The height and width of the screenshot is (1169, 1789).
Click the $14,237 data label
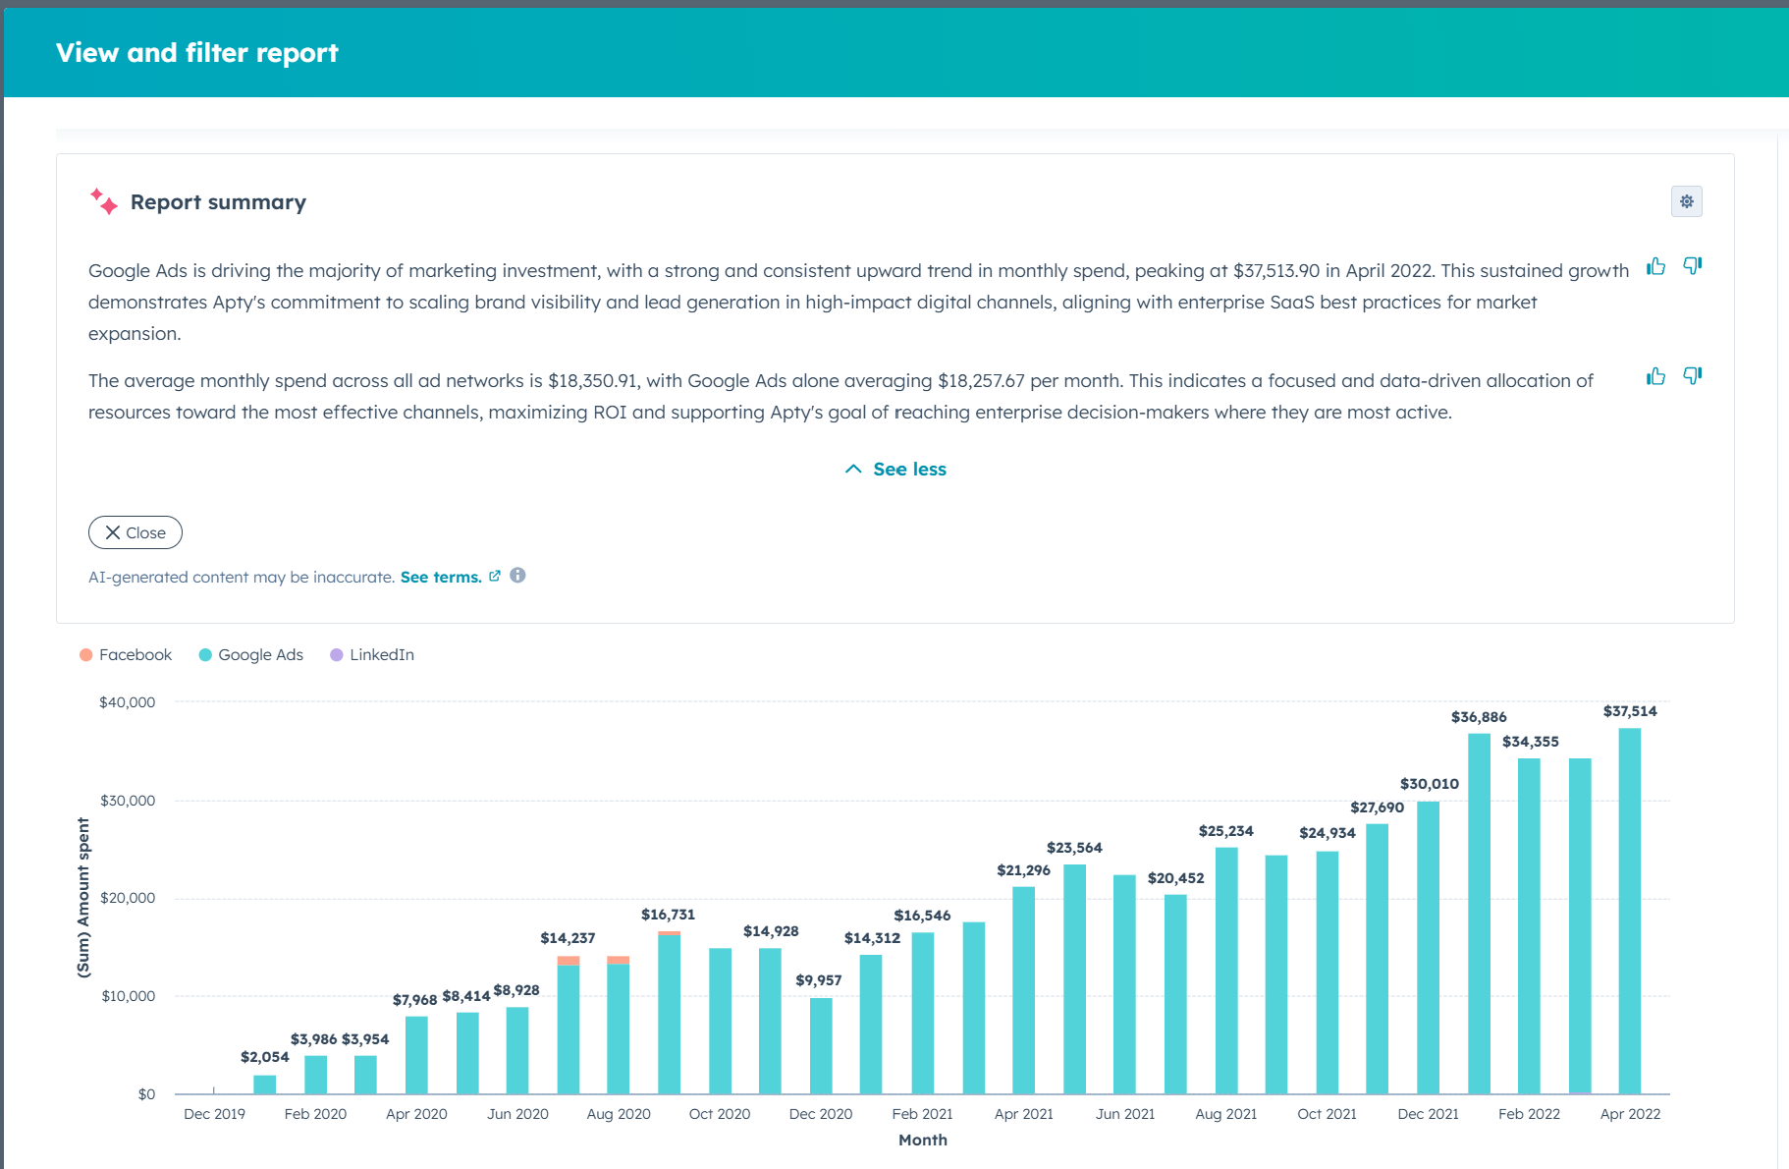click(568, 938)
